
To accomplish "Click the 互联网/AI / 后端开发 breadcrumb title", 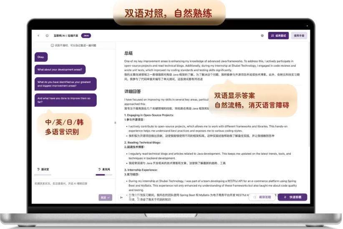I will point(66,35).
